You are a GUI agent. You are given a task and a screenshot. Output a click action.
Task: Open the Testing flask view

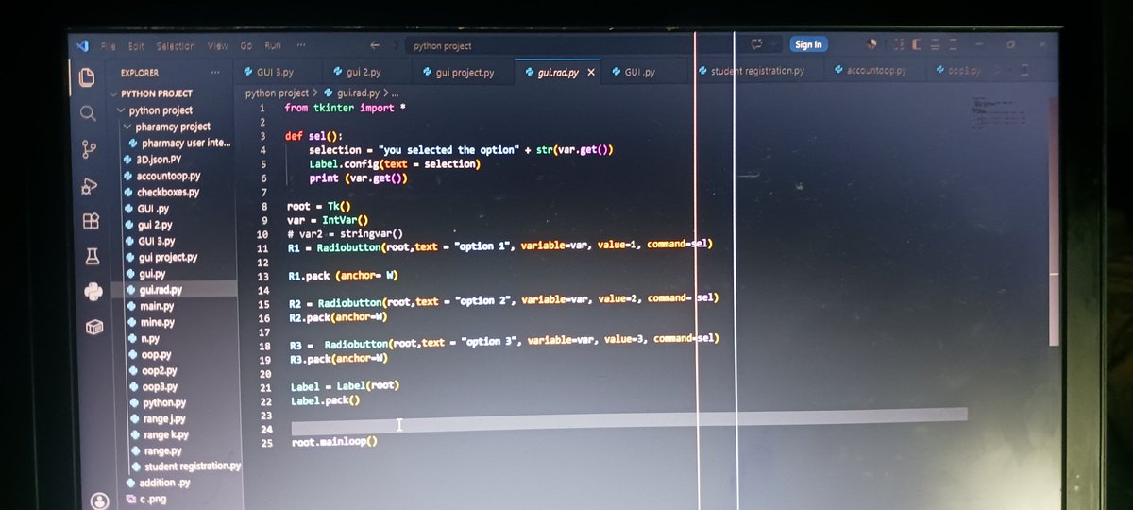[x=93, y=256]
